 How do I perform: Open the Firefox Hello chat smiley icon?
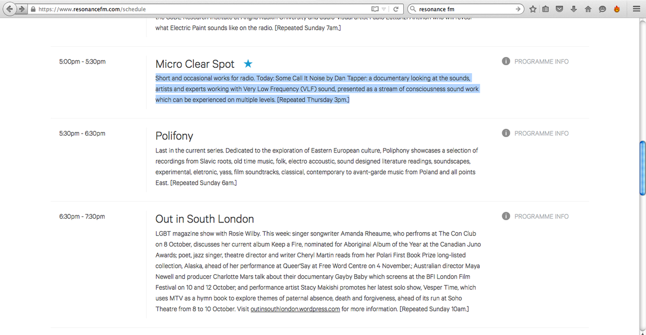(x=602, y=9)
